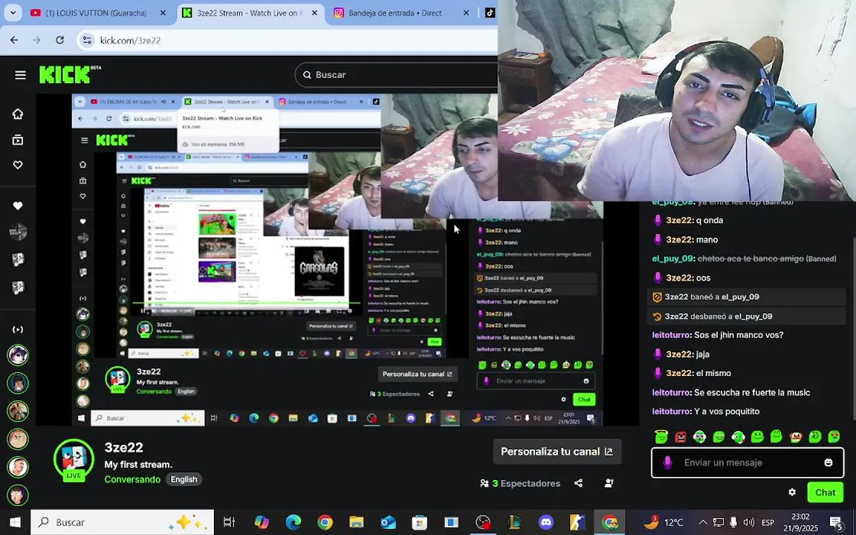Go back in the browser
Image resolution: width=856 pixels, height=535 pixels.
click(x=14, y=40)
